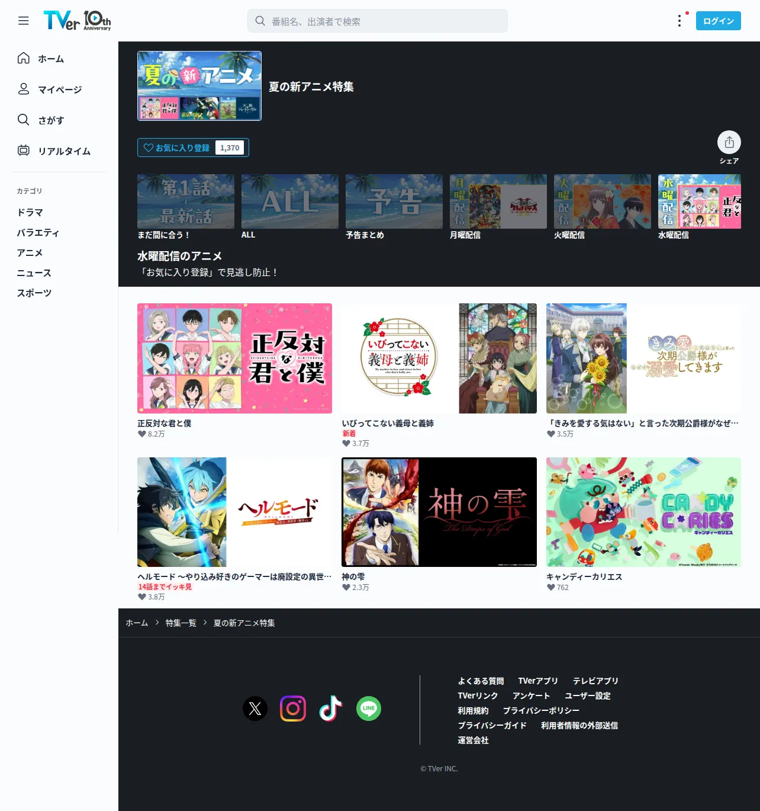Open the 火曜配信 thumbnail
Screen dimensions: 760x811
pyautogui.click(x=603, y=201)
